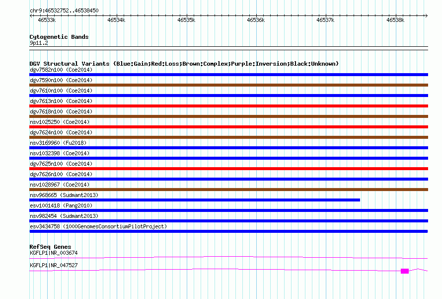The height and width of the screenshot is (299, 442).
Task: Click the DGV Structural Variants track title
Action: pos(184,64)
